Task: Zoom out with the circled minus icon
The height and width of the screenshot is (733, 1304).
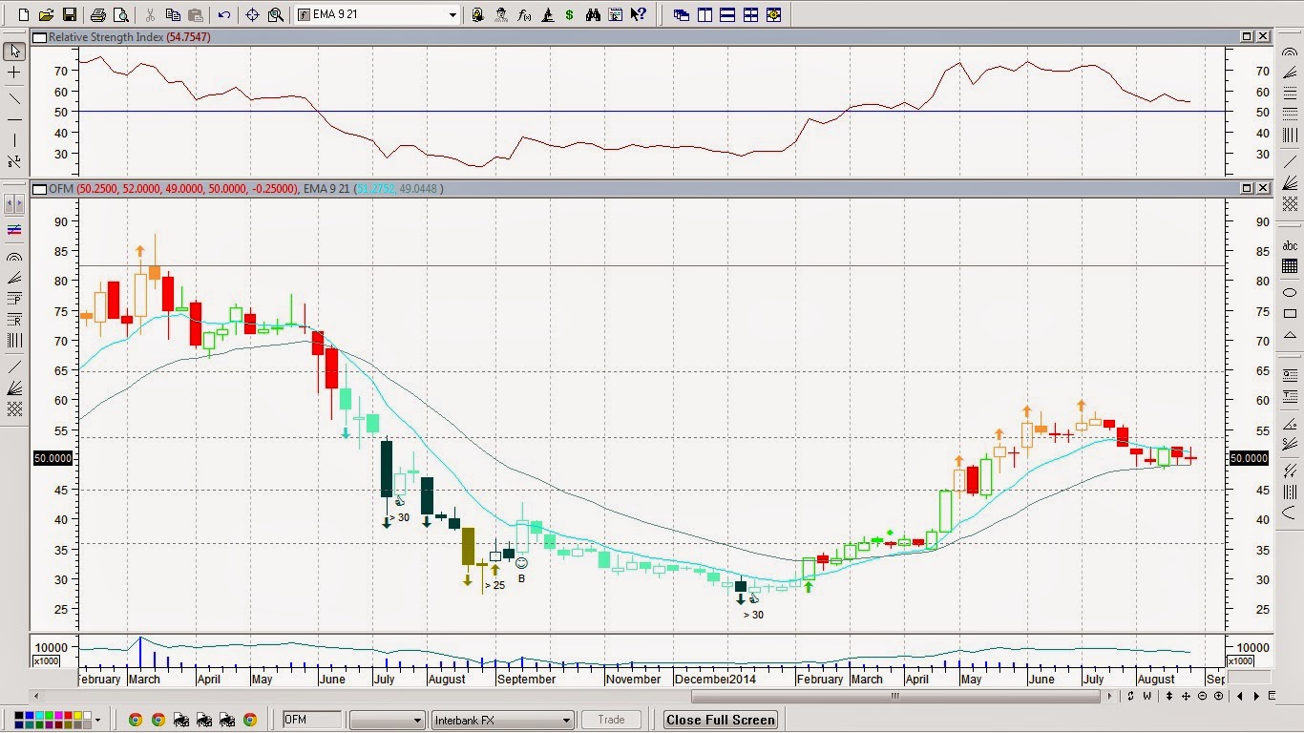Action: (1202, 696)
